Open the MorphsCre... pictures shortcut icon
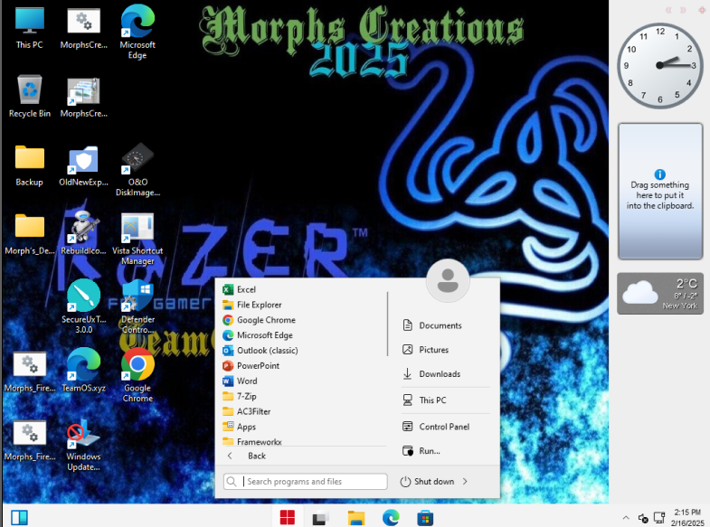This screenshot has height=527, width=710. [x=83, y=98]
